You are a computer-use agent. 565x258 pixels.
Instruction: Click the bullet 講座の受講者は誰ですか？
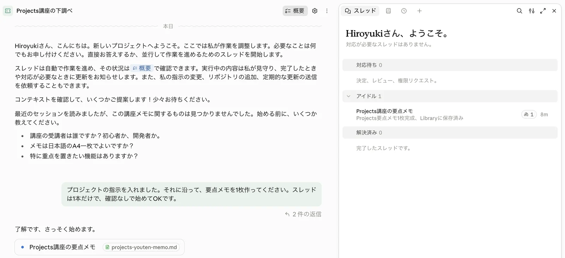tap(95, 136)
